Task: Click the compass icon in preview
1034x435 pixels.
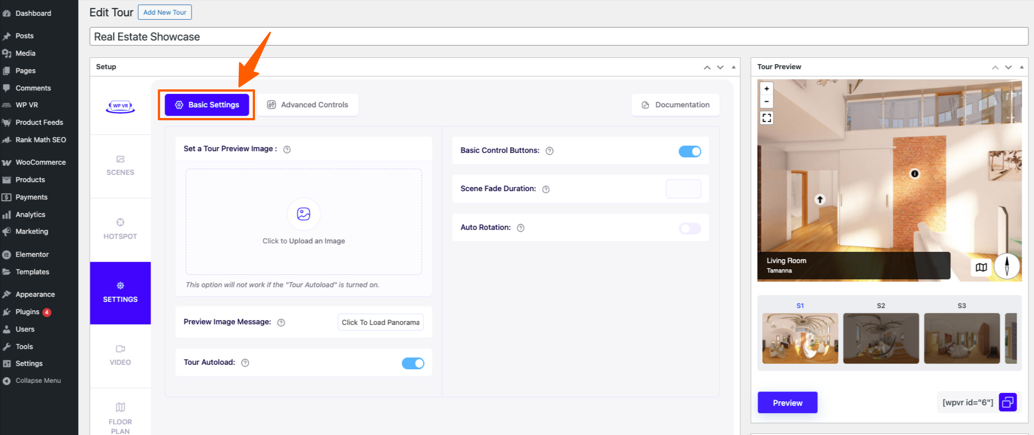Action: [x=1006, y=266]
